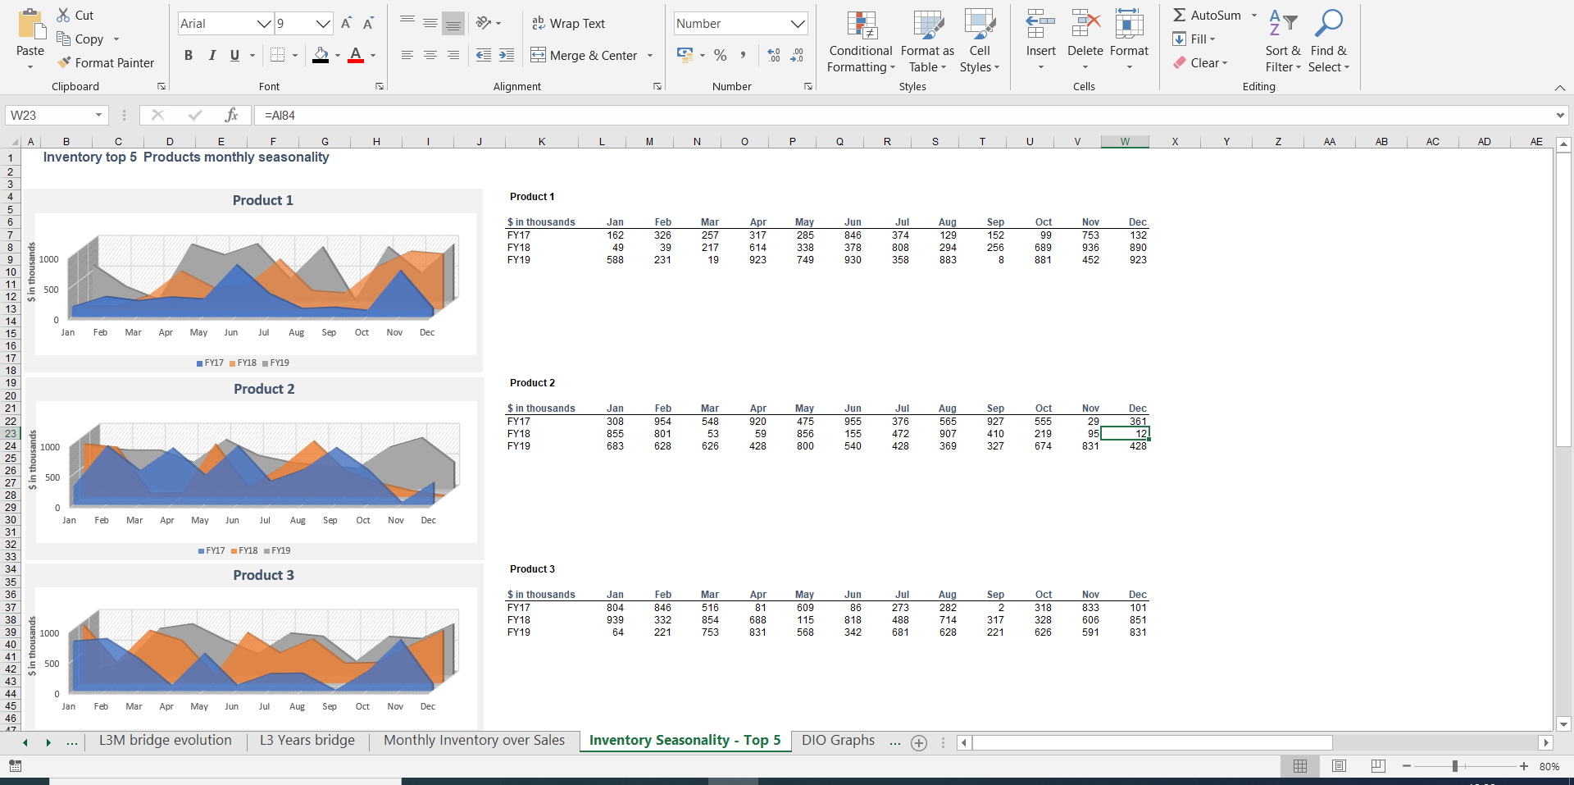Select column W header
Viewport: 1574px width, 785px height.
pyautogui.click(x=1125, y=141)
